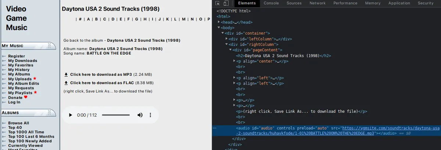441x150 pixels.
Task: Play the BATTLE ON THE EDGE audio
Action: tap(71, 115)
